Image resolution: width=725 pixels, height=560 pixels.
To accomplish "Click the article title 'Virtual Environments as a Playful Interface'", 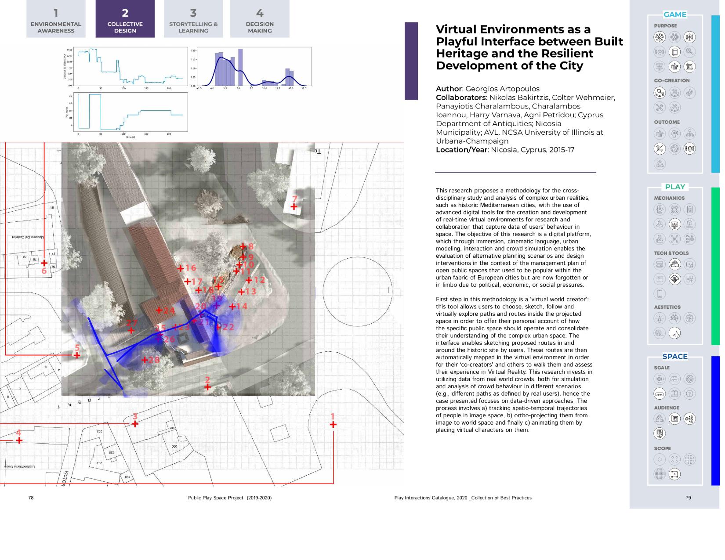I will pos(529,47).
